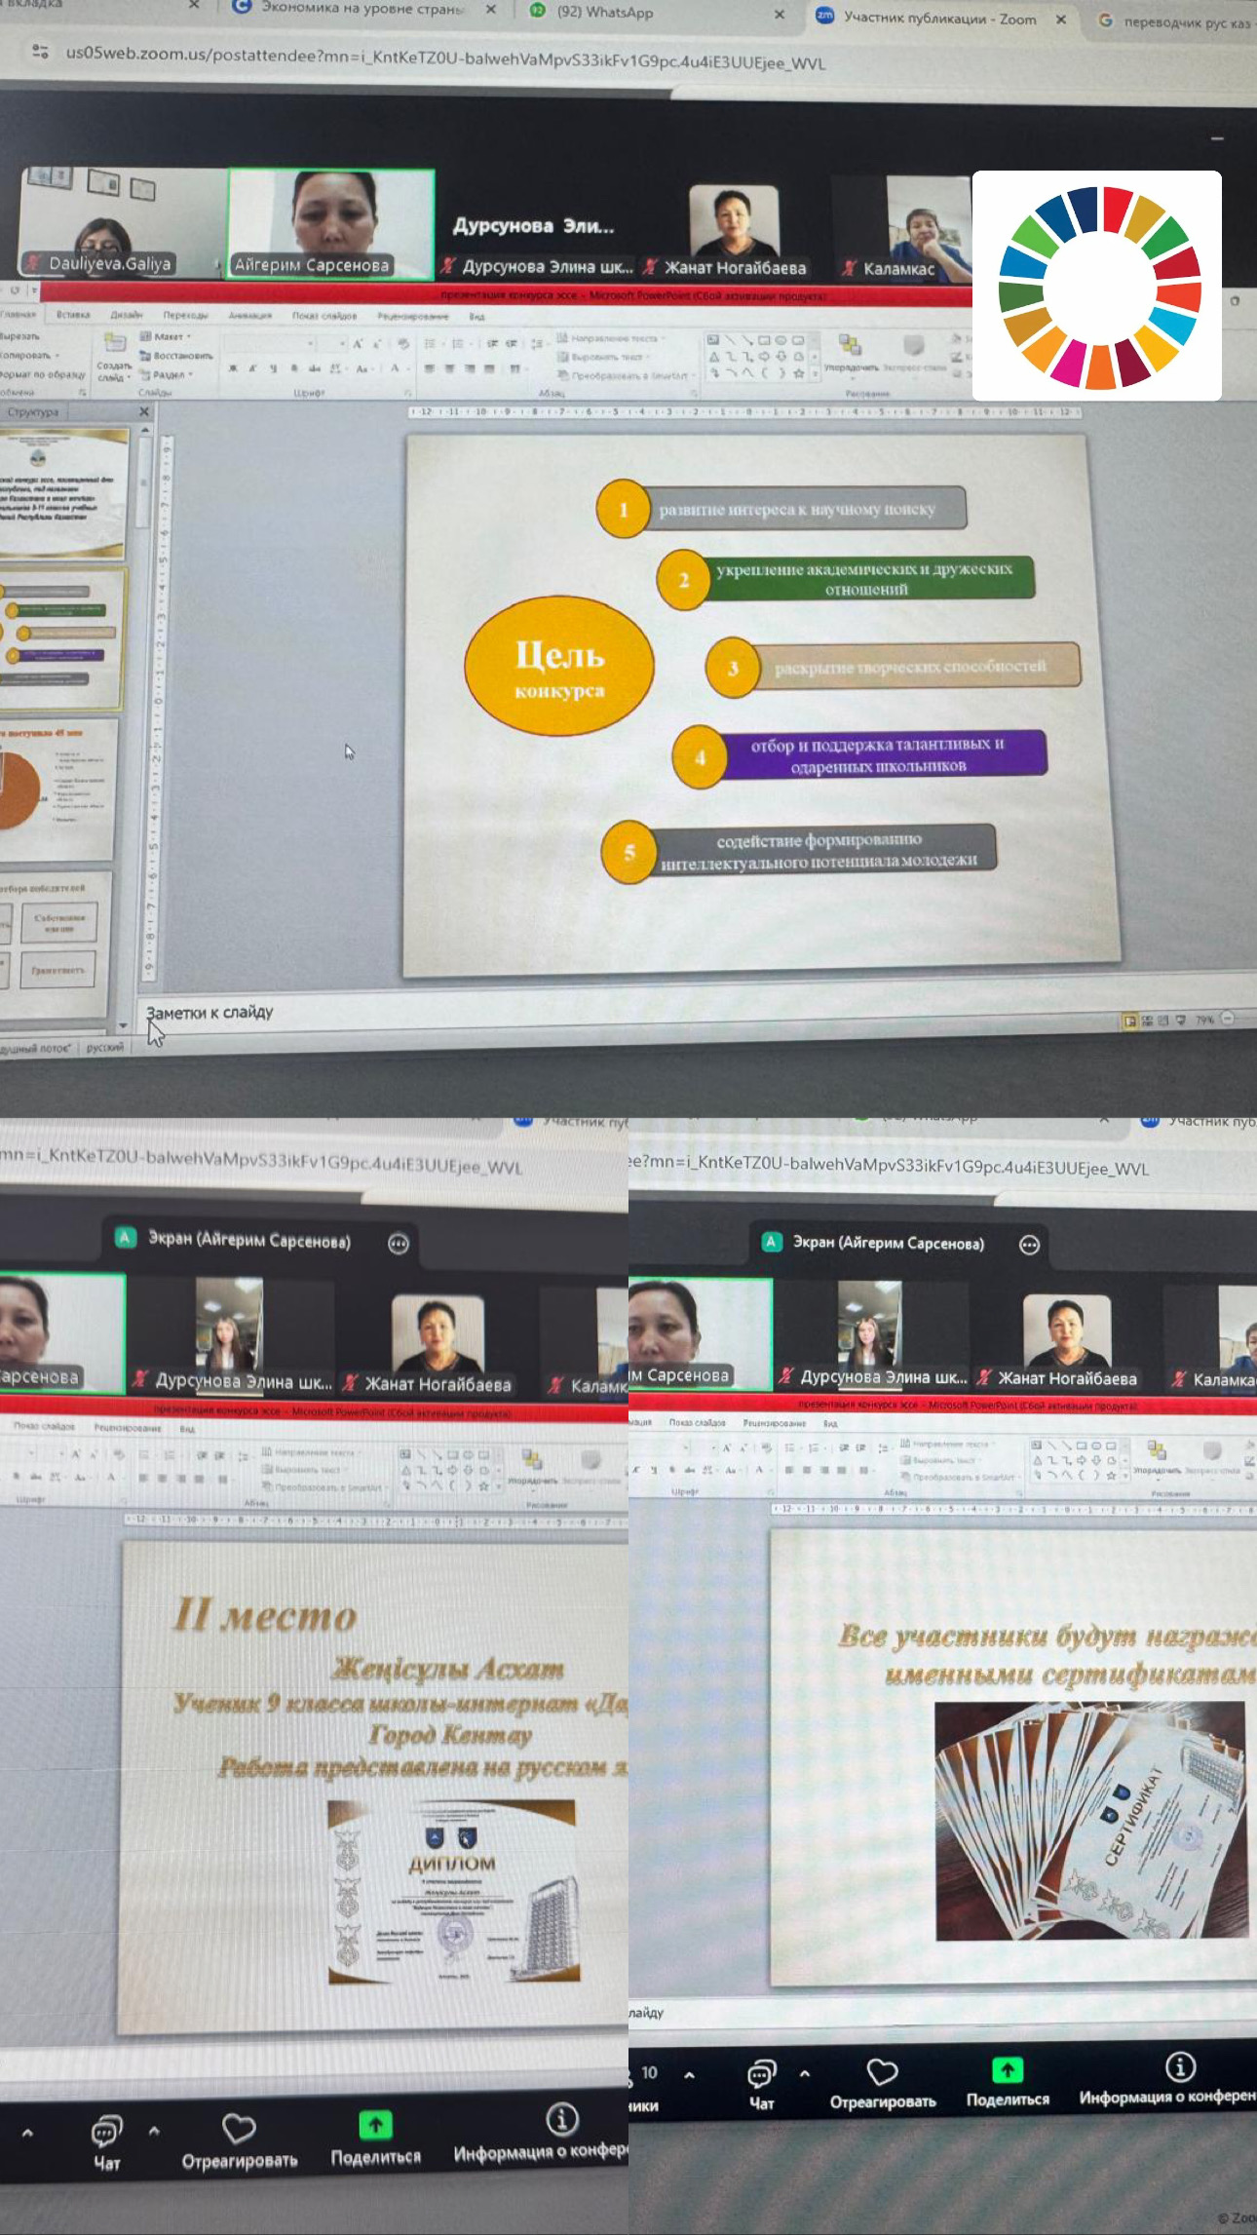Switch to the Вставка ribbon tab

73,315
